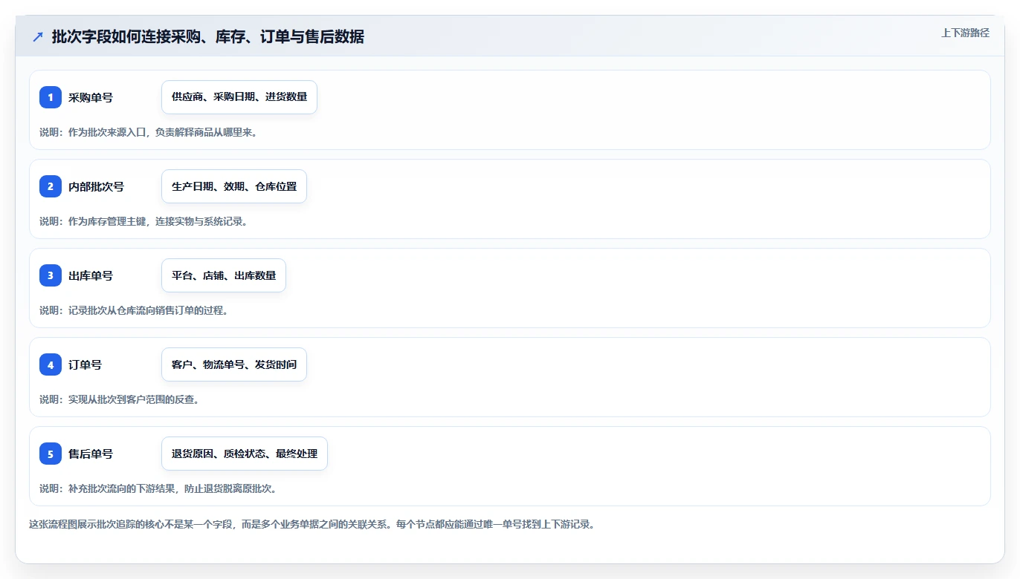This screenshot has width=1020, height=579.
Task: Click the 售后单号 node label
Action: 91,454
